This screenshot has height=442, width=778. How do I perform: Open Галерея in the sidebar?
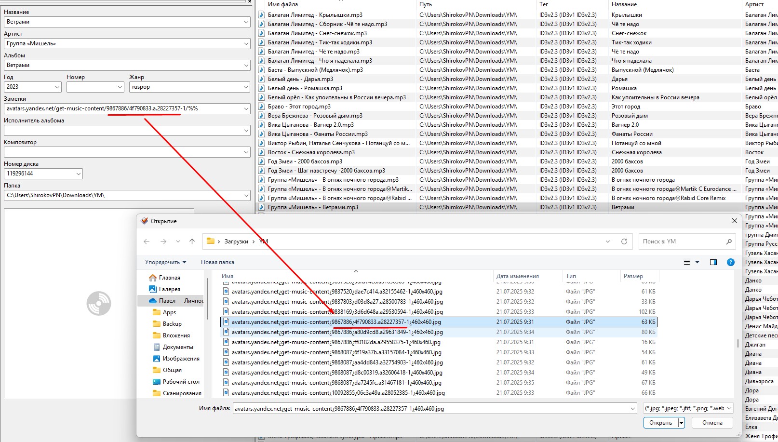click(x=169, y=289)
